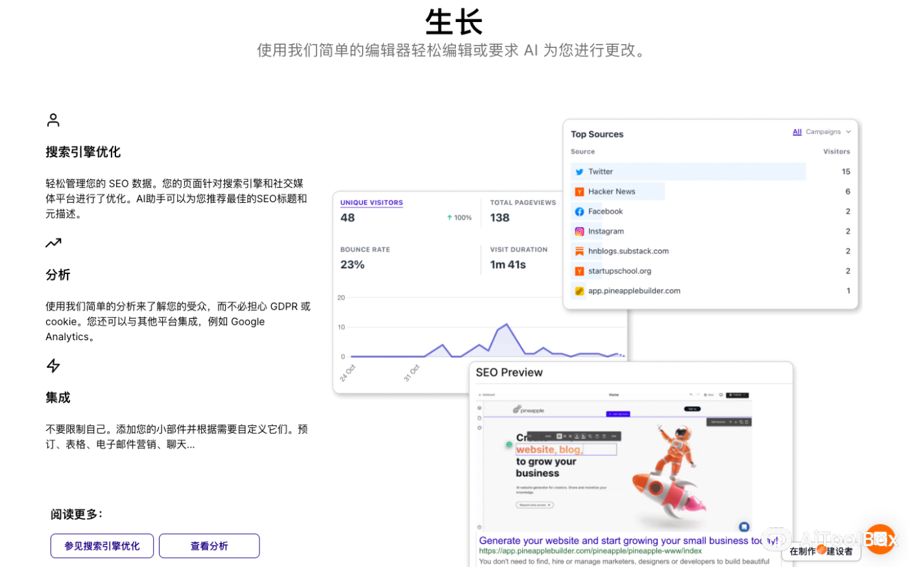Screen dimensions: 908x567
Task: Click the peak of the visitors line chart
Action: [506, 324]
